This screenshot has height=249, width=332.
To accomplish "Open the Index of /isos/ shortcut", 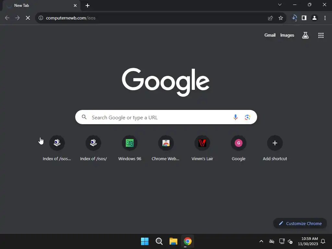I will click(x=93, y=148).
